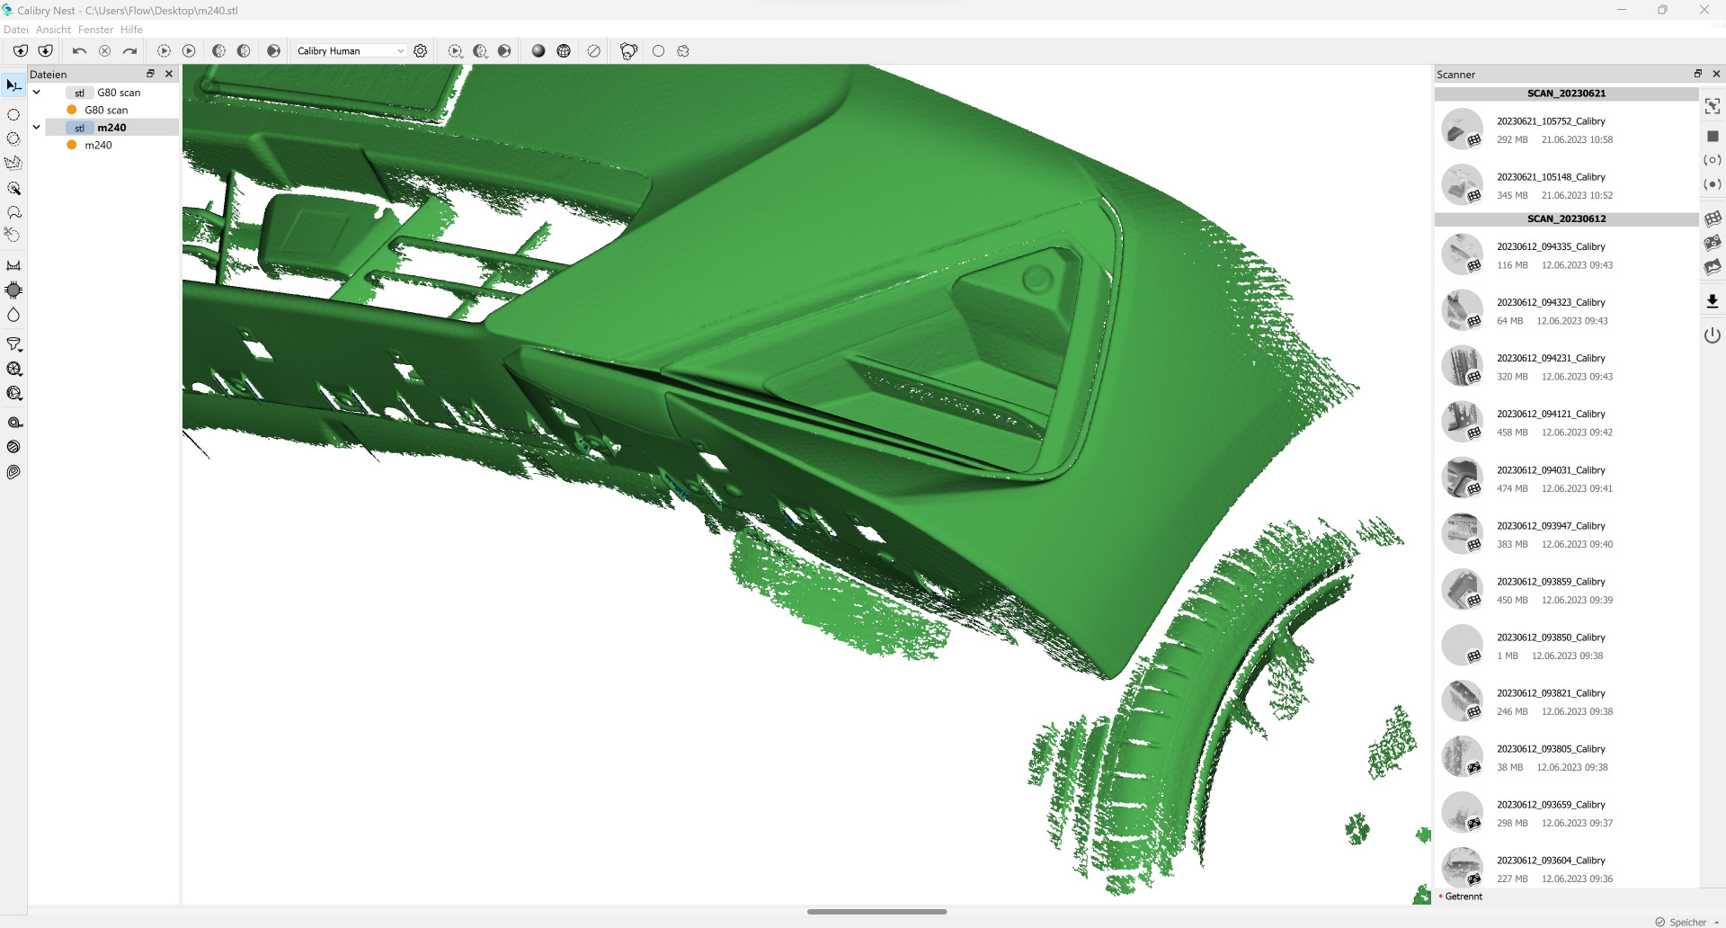Image resolution: width=1726 pixels, height=928 pixels.
Task: Enable solid shaded sphere render mode
Action: click(538, 51)
